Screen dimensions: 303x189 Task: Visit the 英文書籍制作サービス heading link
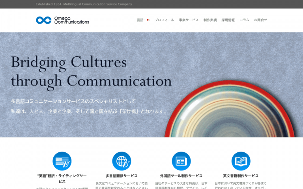(x=241, y=176)
